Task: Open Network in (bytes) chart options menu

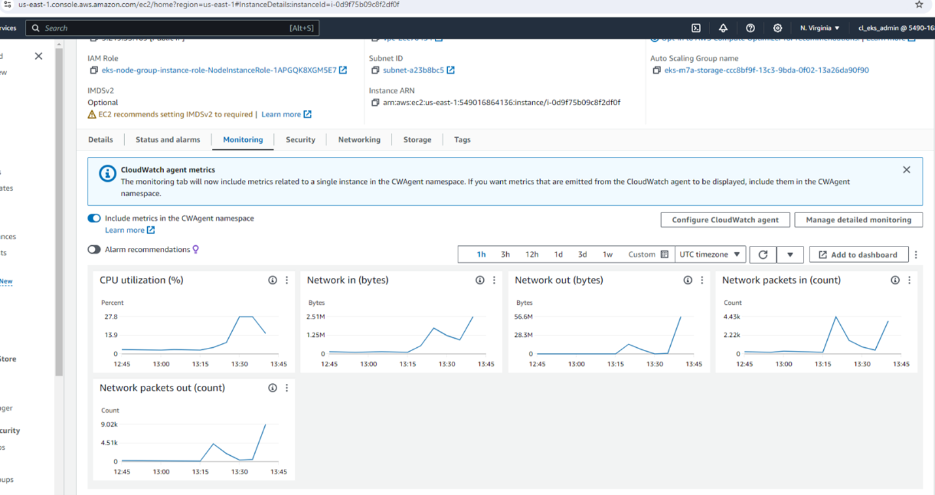Action: tap(494, 280)
